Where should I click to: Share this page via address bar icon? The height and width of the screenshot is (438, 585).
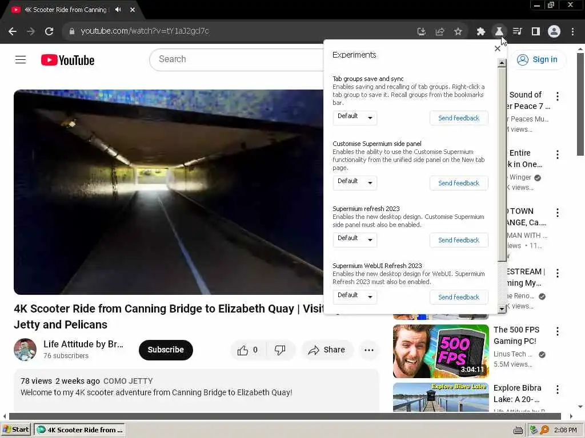[x=440, y=32]
